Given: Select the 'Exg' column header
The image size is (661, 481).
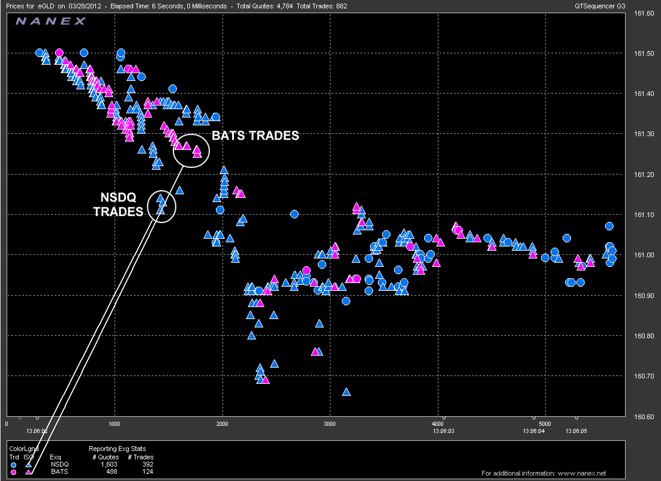Looking at the screenshot, I should tap(55, 457).
